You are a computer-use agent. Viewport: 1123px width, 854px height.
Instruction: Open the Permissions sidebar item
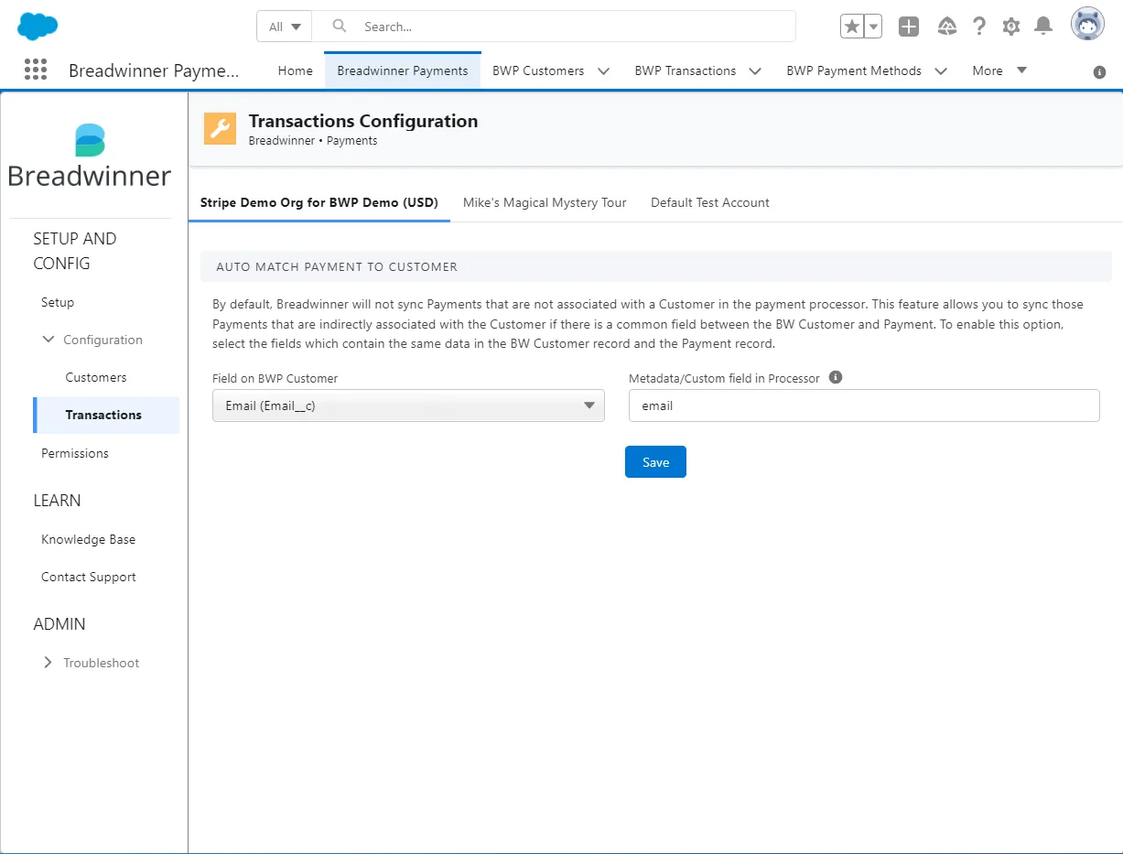(x=75, y=453)
